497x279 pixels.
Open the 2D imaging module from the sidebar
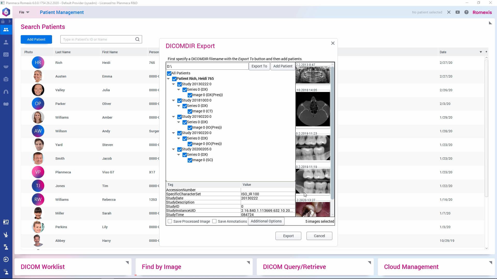(6, 55)
